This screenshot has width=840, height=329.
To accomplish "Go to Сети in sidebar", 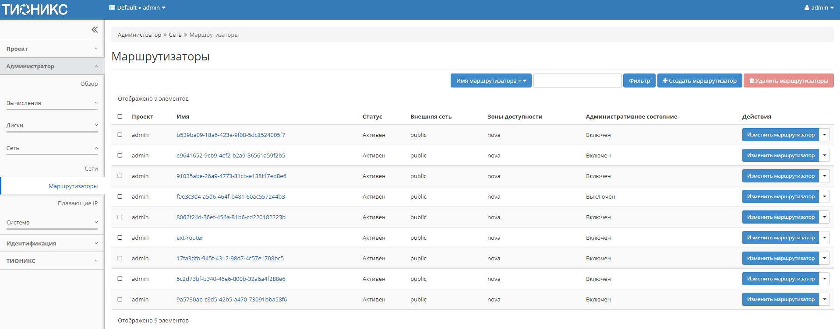I will coord(91,168).
